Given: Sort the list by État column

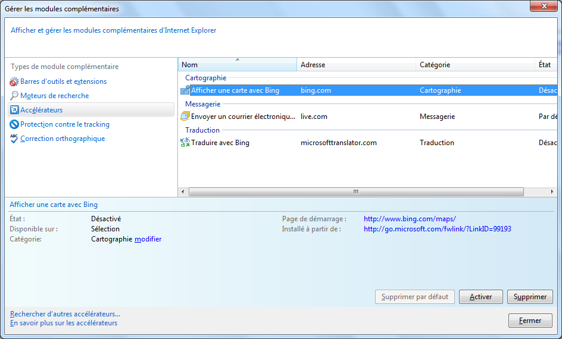Looking at the screenshot, I should (x=546, y=64).
